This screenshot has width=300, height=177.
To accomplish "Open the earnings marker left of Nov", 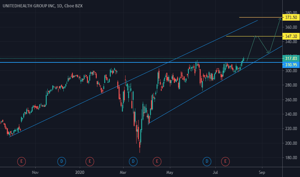I will point(22,161).
